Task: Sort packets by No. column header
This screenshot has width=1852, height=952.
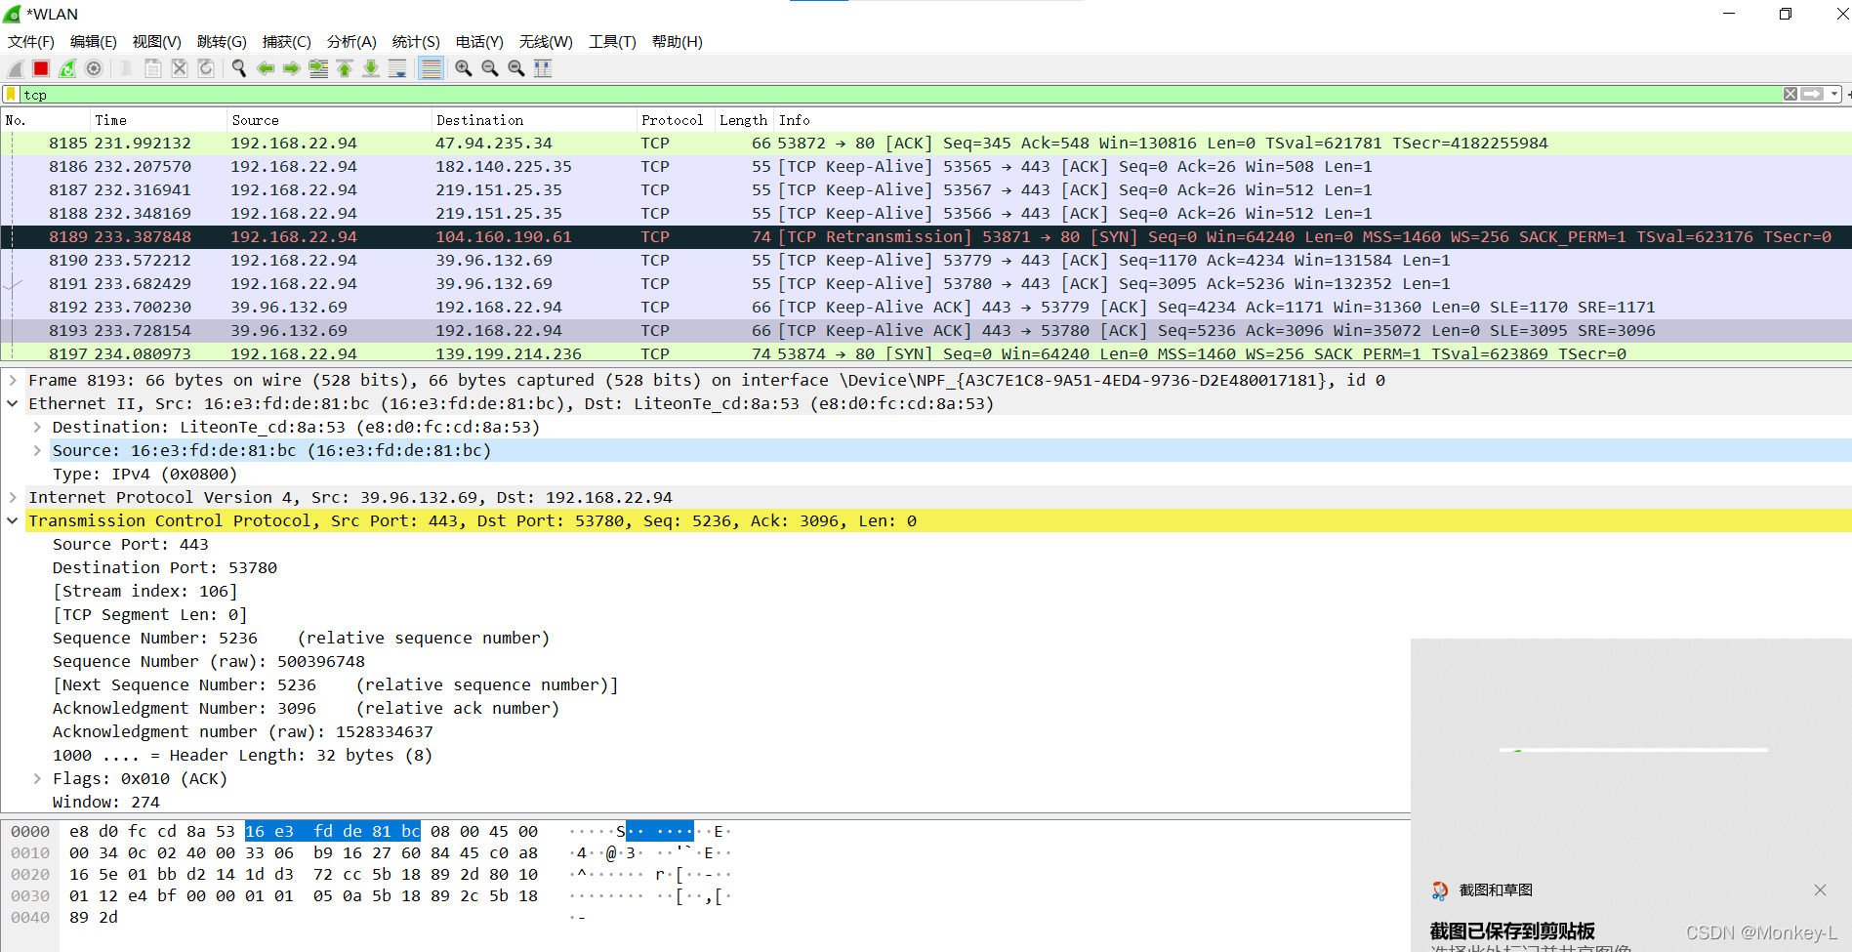Action: tap(45, 120)
